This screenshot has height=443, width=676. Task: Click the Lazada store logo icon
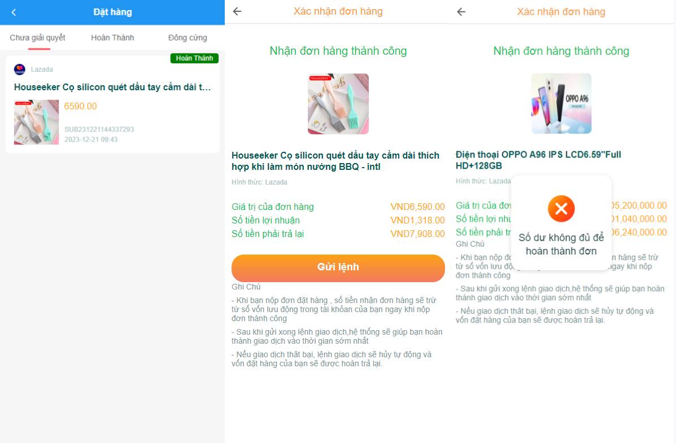tap(19, 69)
